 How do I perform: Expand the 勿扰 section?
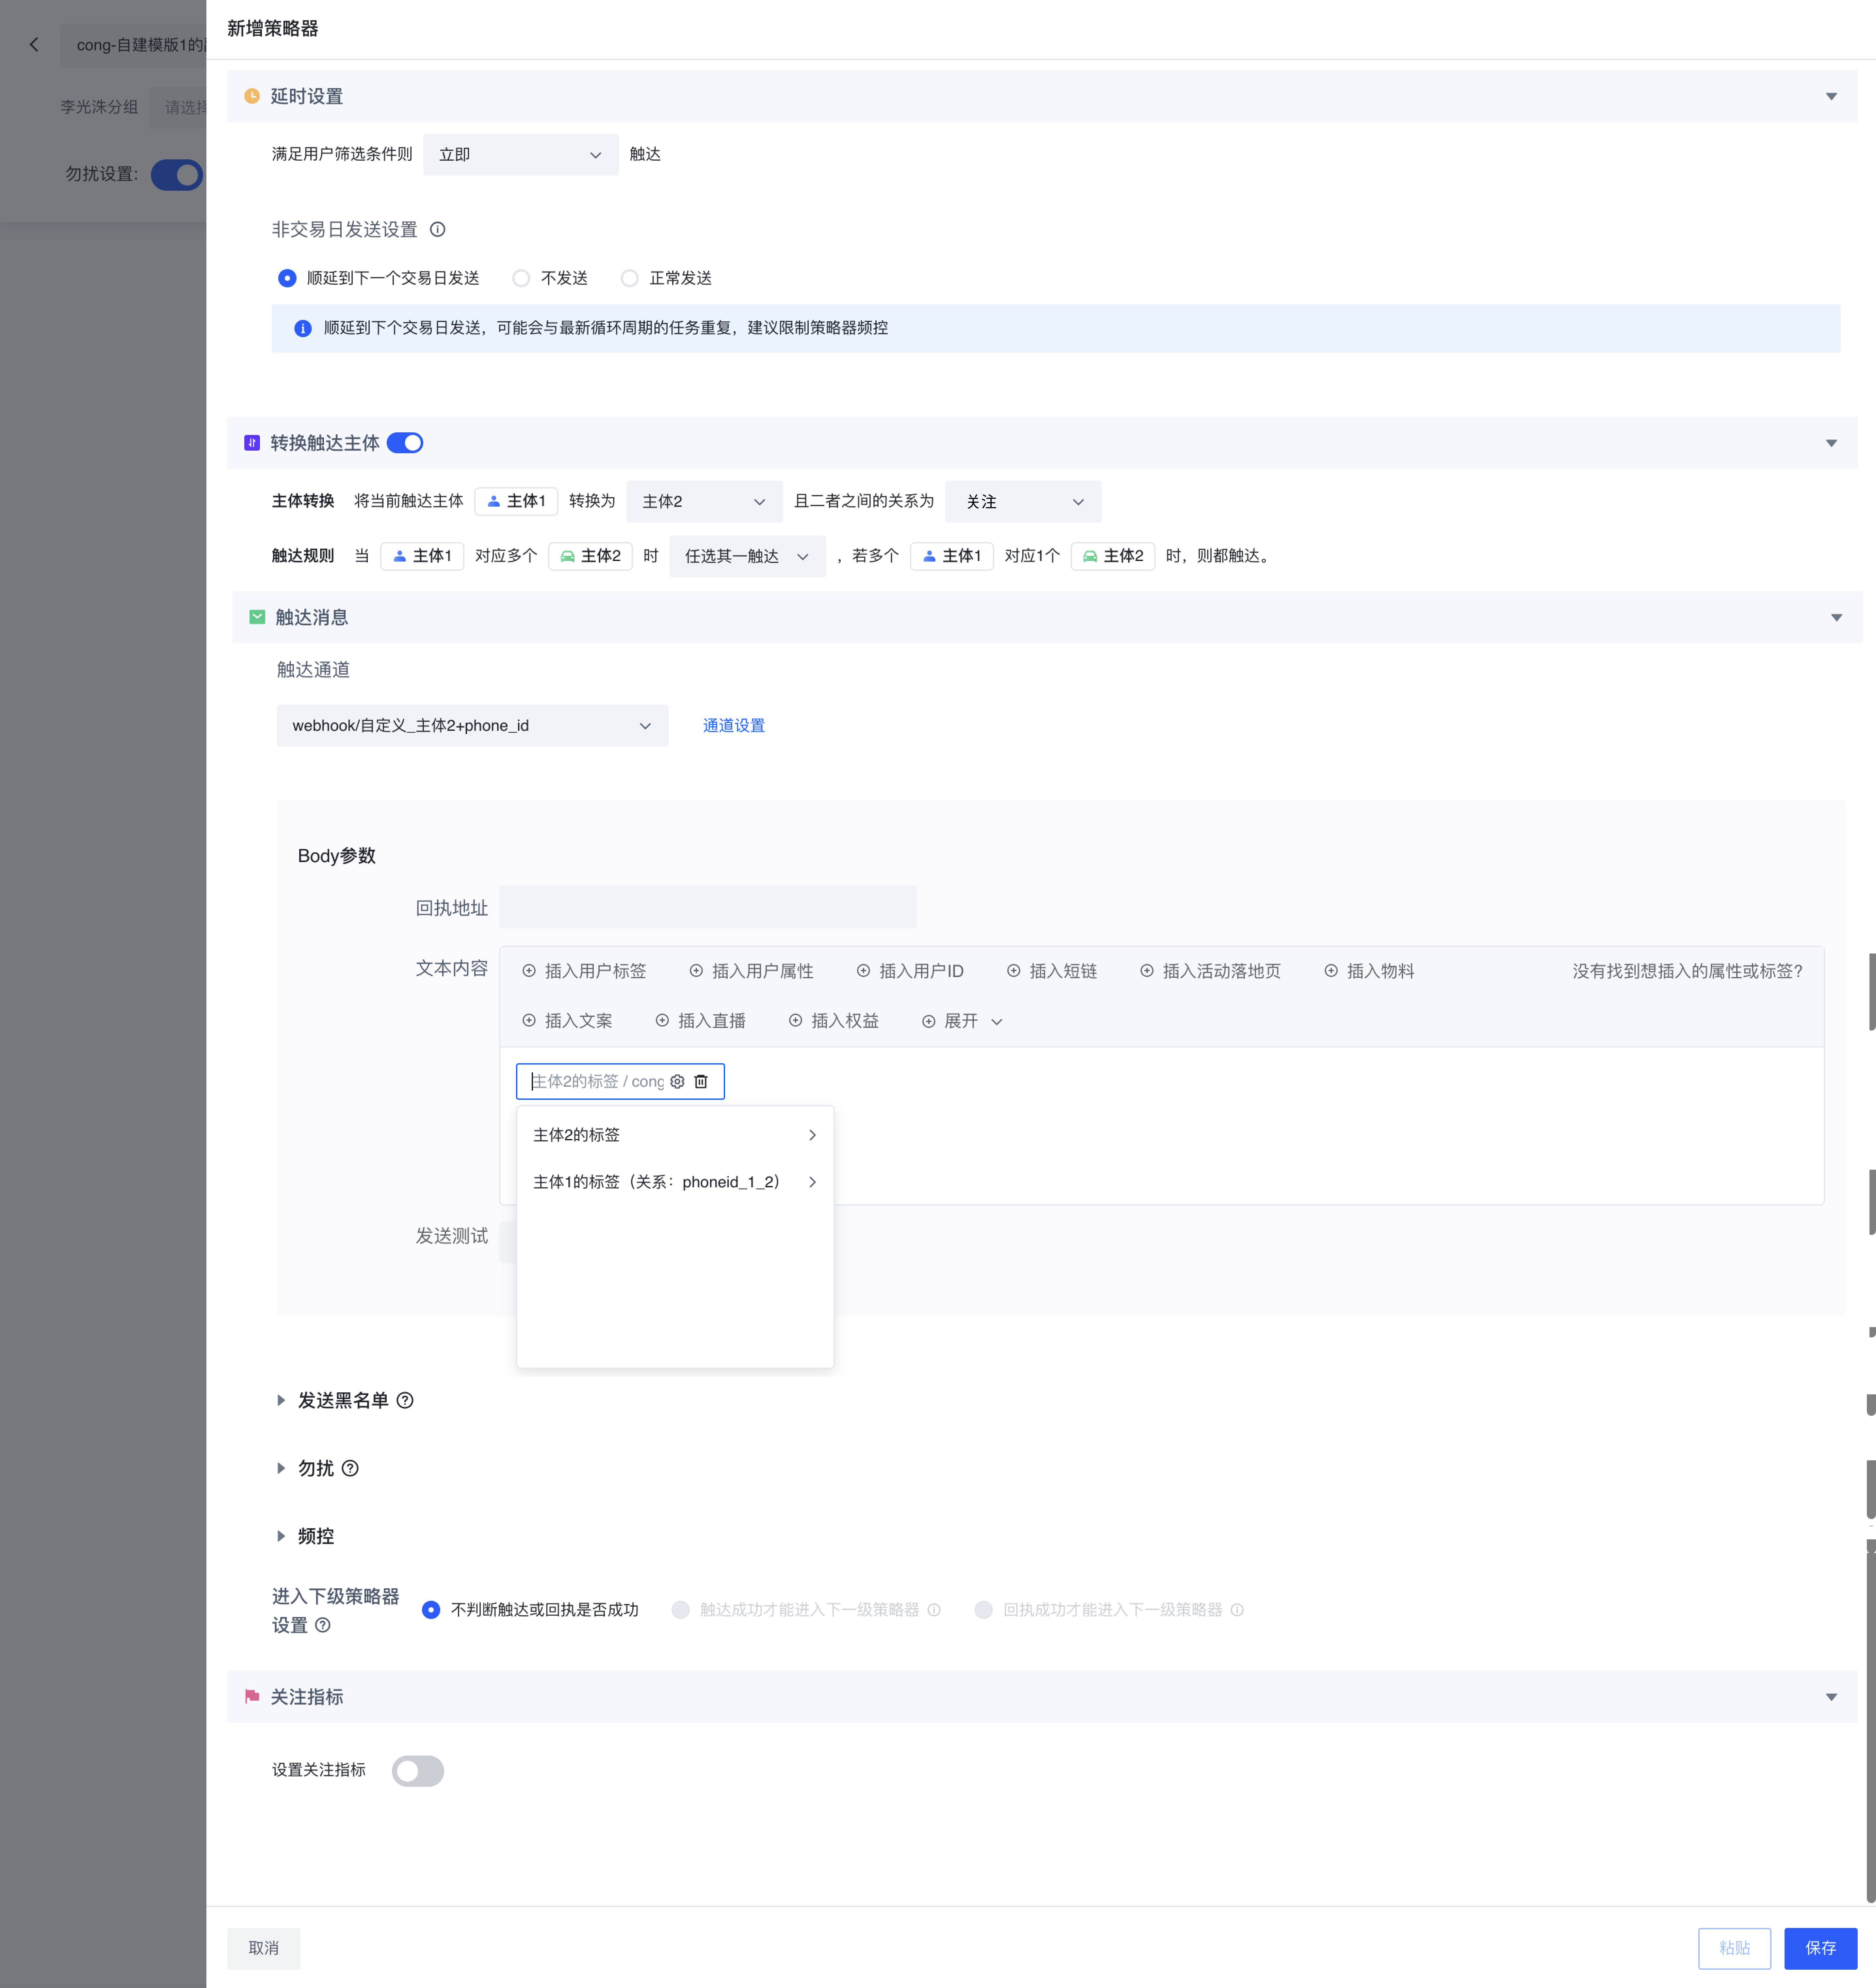[281, 1468]
